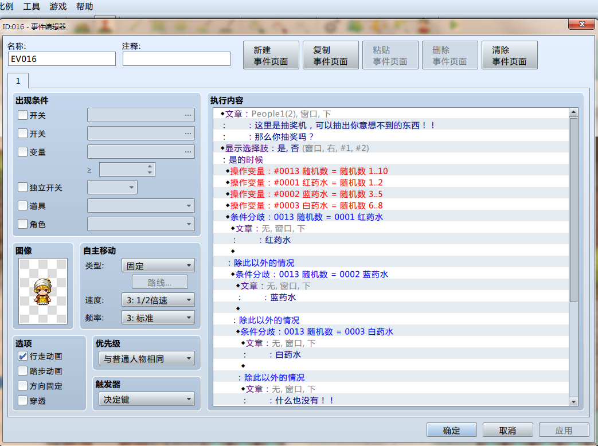Uncheck the 行走动画 option
This screenshot has height=446, width=598.
pyautogui.click(x=23, y=355)
